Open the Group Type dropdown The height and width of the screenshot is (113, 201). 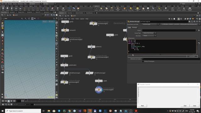coord(149,33)
